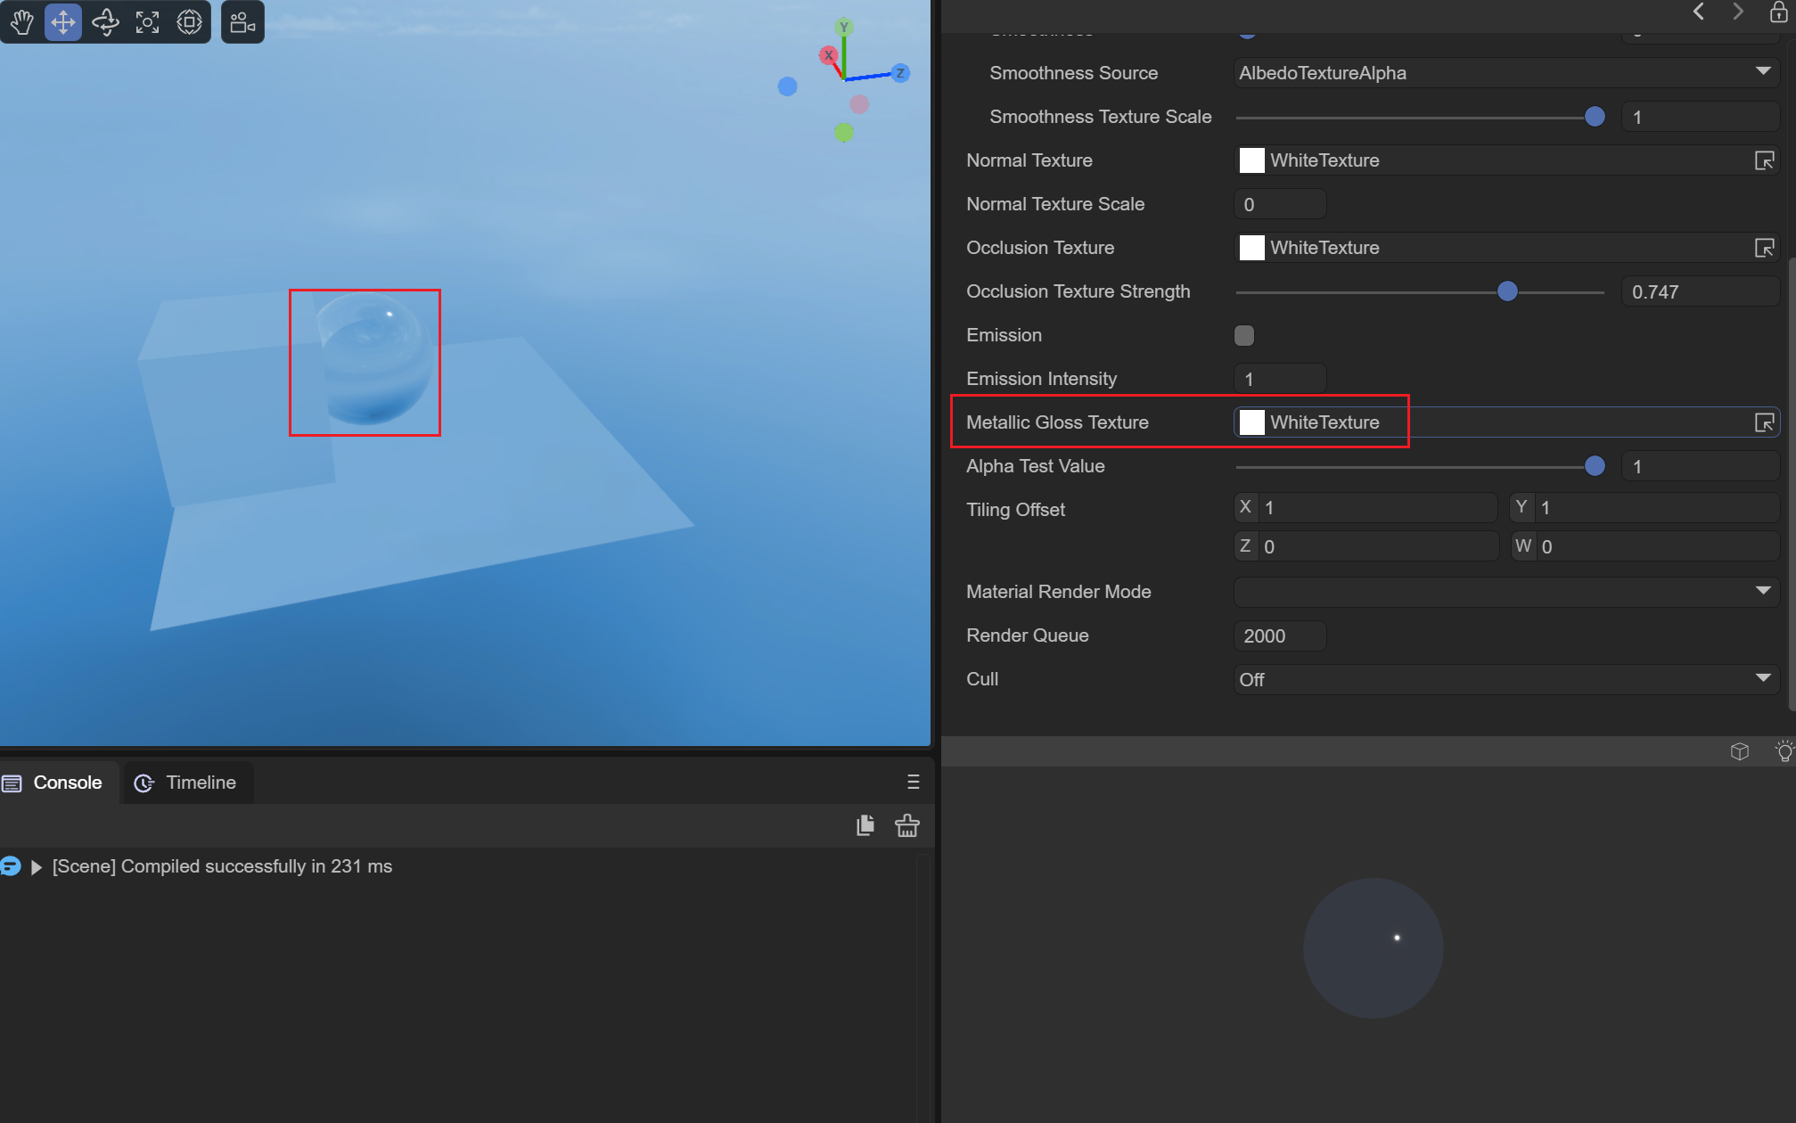The height and width of the screenshot is (1123, 1796).
Task: Pick texture for Metallic Gloss Texture
Action: click(1764, 422)
